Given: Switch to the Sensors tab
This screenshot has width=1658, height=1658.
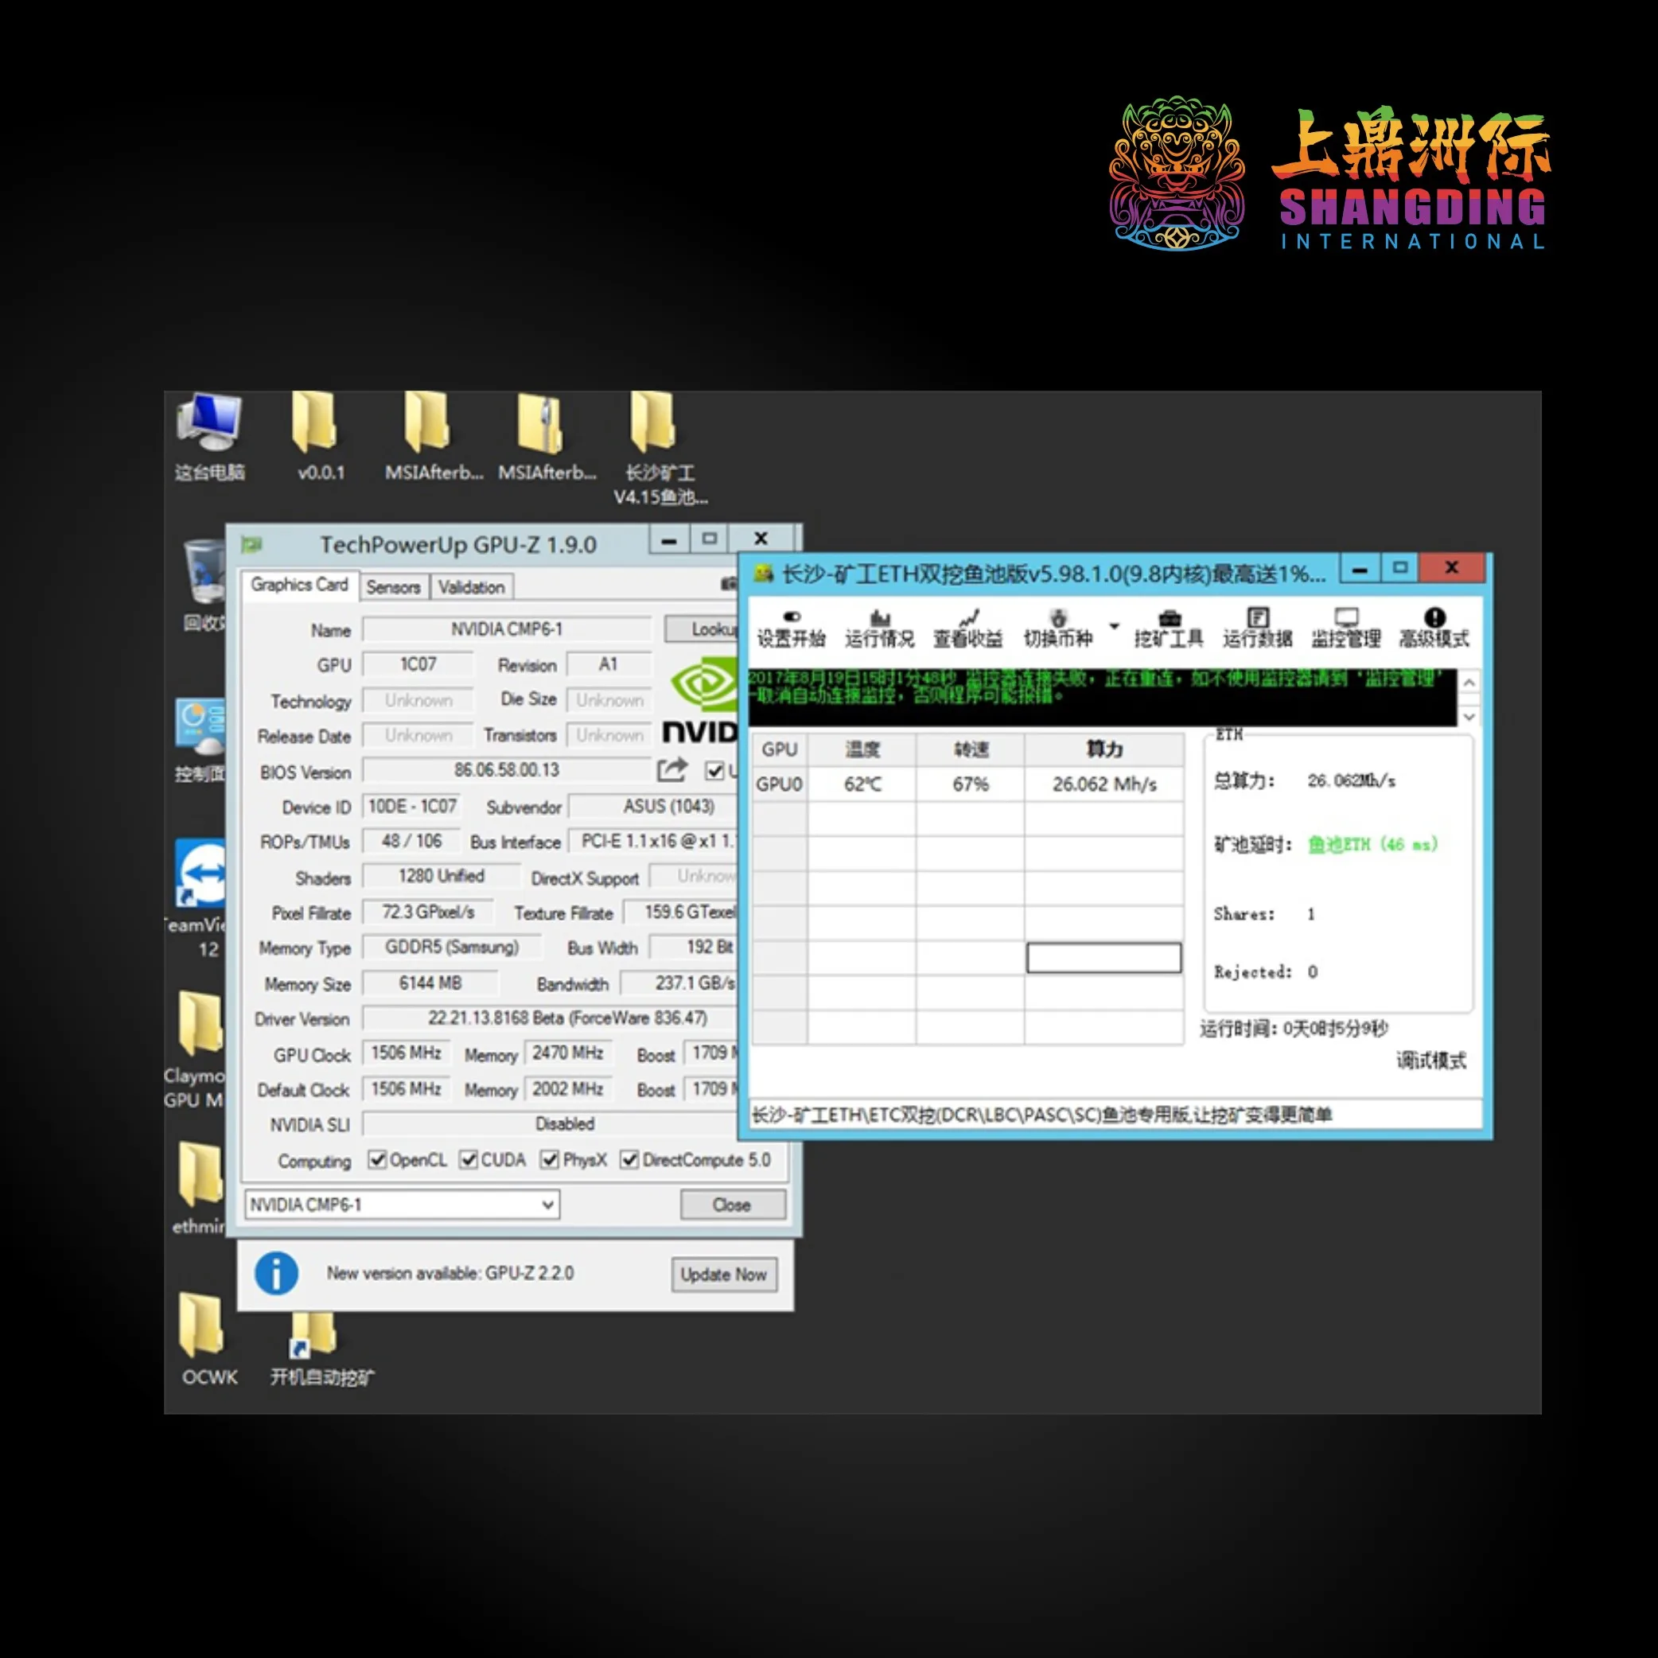Looking at the screenshot, I should point(393,587).
